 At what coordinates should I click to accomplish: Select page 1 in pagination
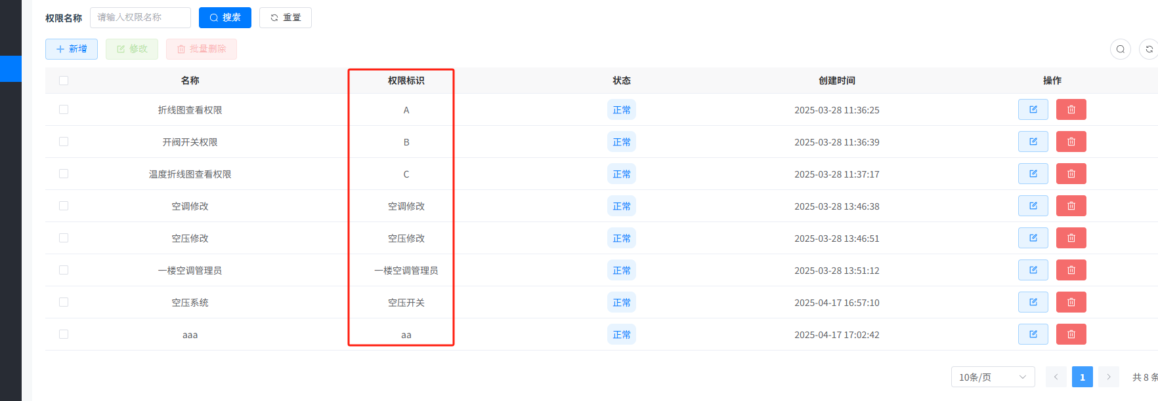(1082, 377)
